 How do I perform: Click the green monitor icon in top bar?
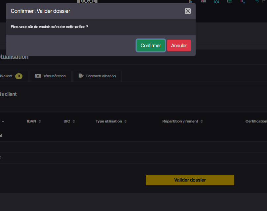tap(229, 1)
